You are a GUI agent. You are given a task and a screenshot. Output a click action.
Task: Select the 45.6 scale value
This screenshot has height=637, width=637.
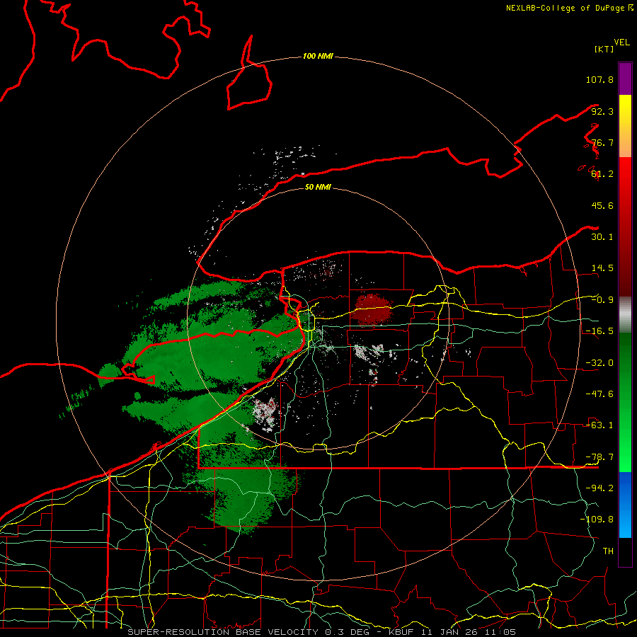click(x=602, y=205)
